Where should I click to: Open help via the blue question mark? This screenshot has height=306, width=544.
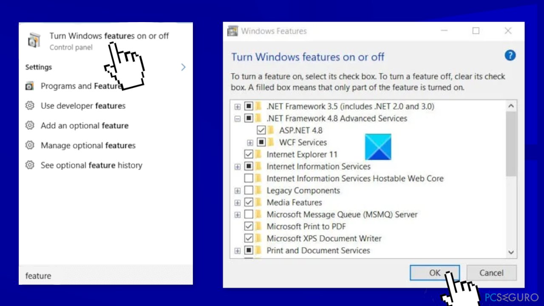pos(510,55)
